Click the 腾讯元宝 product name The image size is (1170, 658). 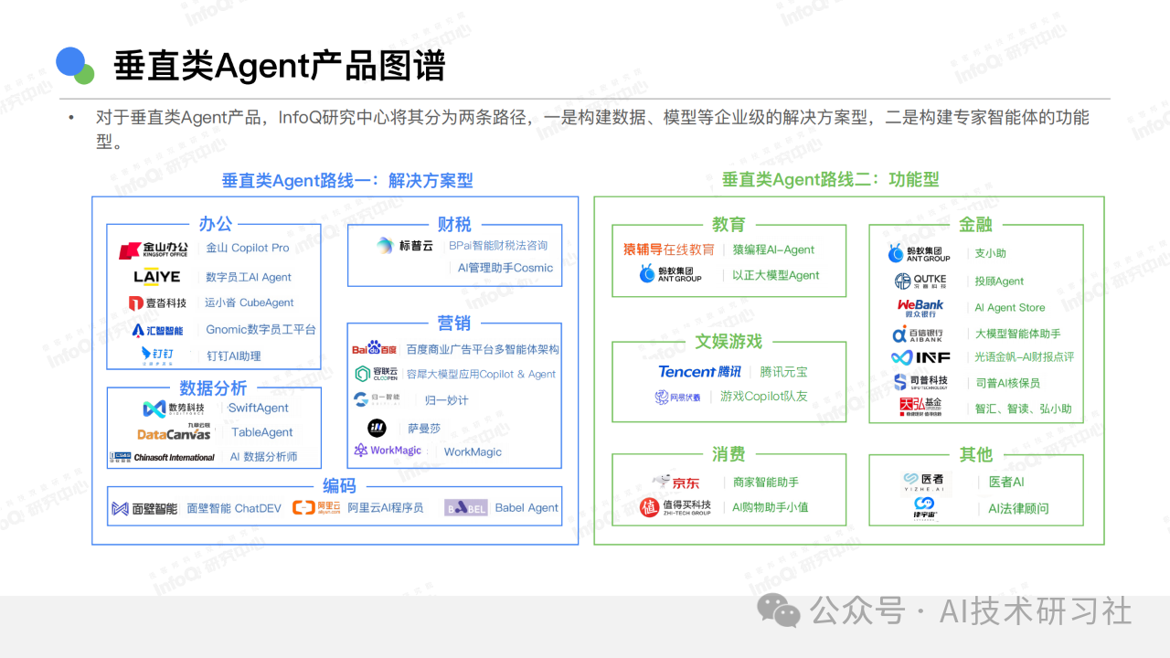783,372
